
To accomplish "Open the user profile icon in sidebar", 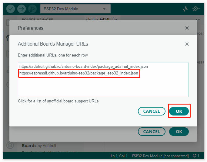I will 10,145.
